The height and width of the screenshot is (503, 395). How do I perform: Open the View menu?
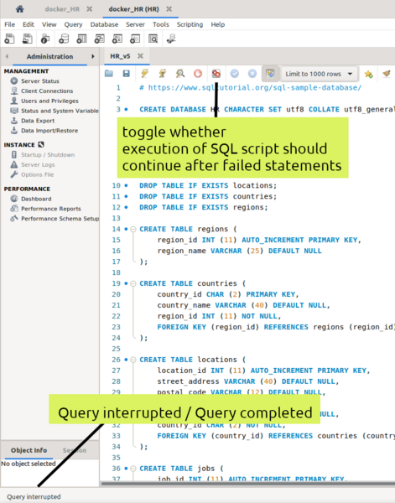[x=49, y=24]
